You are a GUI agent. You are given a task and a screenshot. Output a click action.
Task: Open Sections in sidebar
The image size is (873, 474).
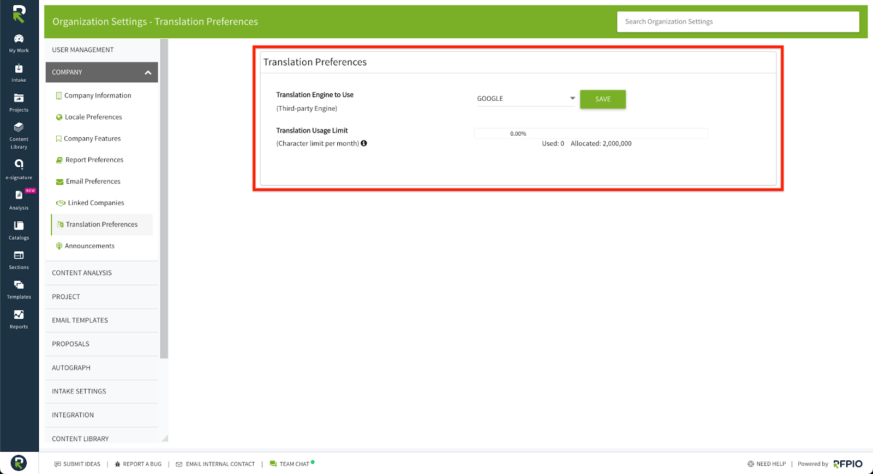tap(19, 260)
